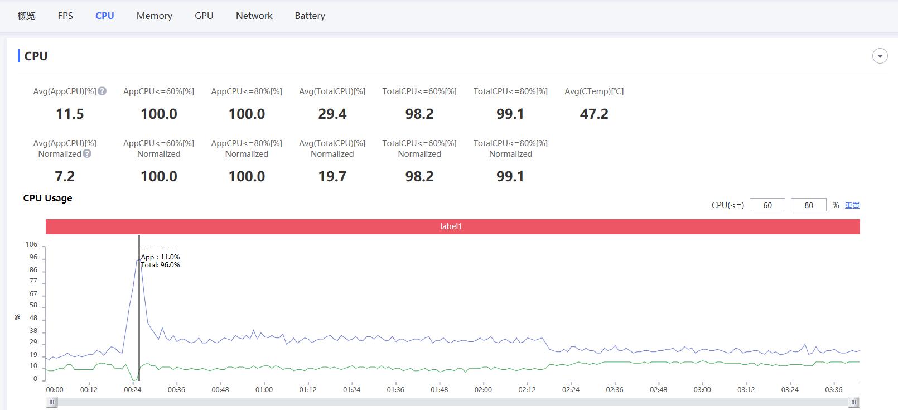
Task: Open the Battery tab
Action: point(310,16)
